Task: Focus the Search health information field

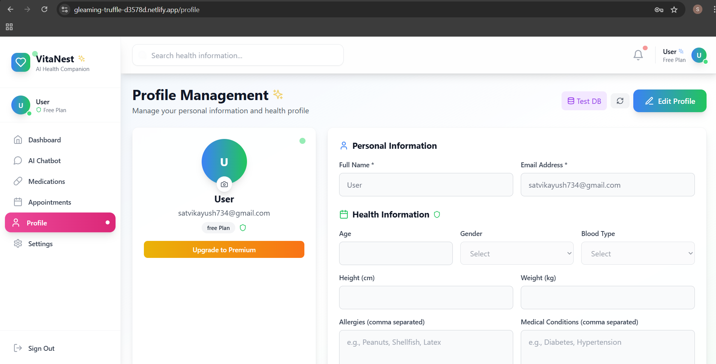Action: pyautogui.click(x=238, y=55)
